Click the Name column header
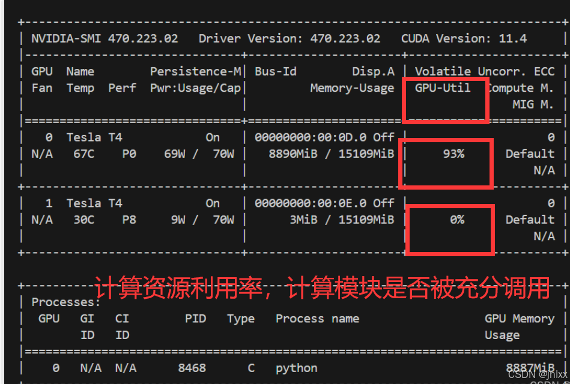570x384 pixels. (80, 71)
